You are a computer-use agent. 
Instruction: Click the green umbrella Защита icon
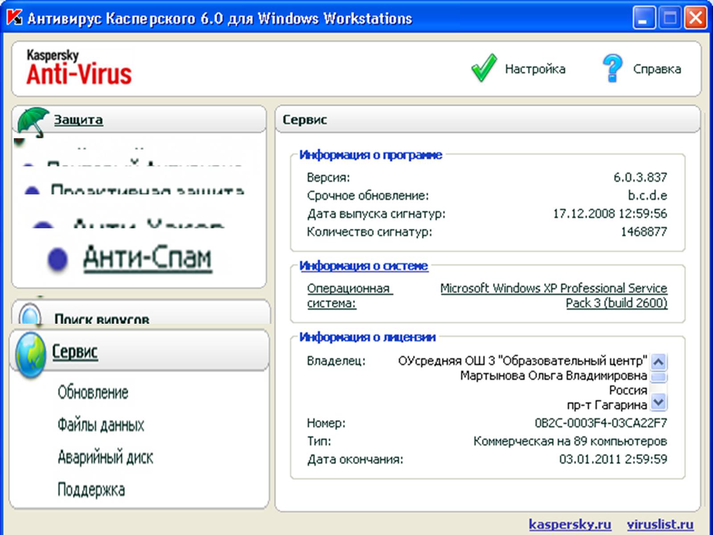pos(32,120)
